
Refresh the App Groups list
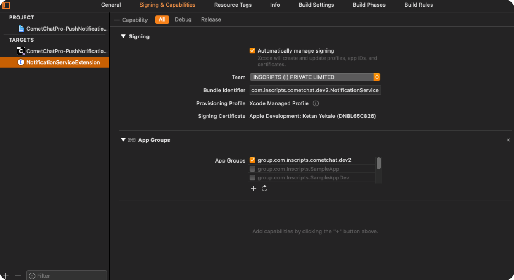pos(264,189)
